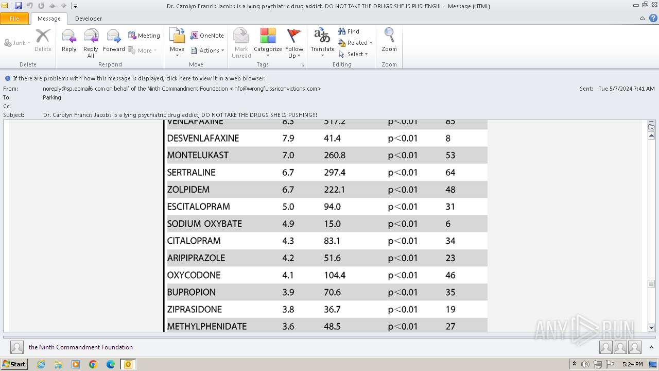Open Microsoft Edge from taskbar
The width and height of the screenshot is (659, 371).
[x=111, y=364]
